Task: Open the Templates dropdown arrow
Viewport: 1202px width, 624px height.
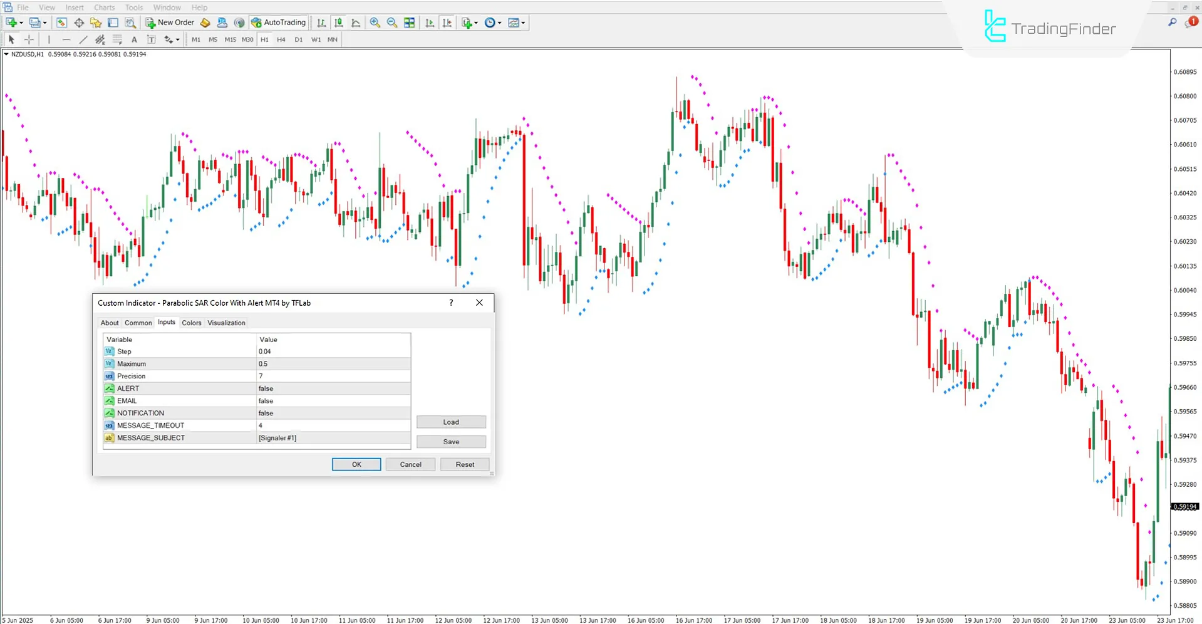Action: click(523, 23)
